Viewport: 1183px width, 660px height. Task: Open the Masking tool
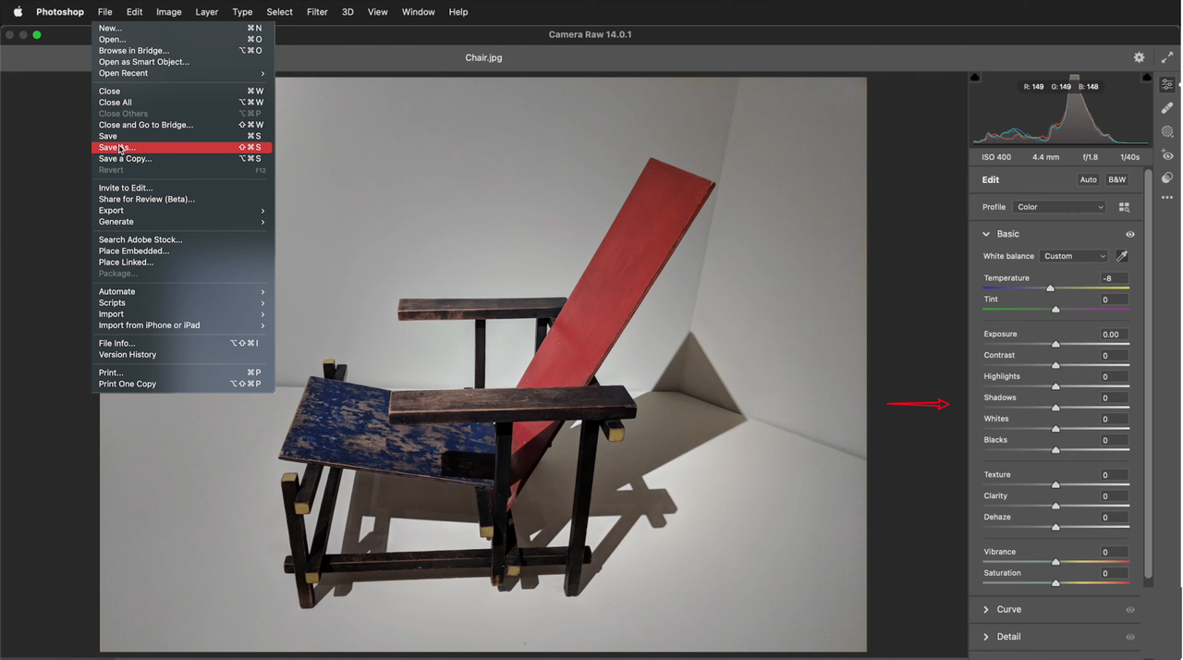(1167, 132)
